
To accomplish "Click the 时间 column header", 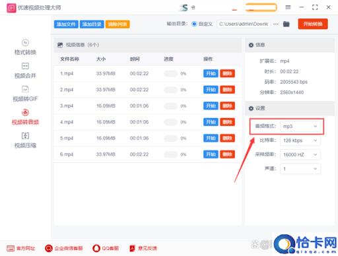I will click(x=135, y=59).
